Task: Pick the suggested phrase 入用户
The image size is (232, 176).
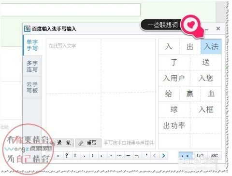Action: pos(174,78)
